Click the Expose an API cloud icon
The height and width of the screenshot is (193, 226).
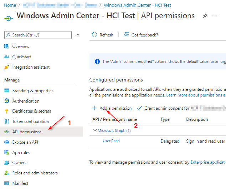coord(7,142)
